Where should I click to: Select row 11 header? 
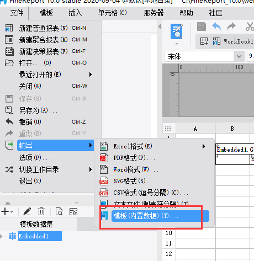[x=169, y=243]
